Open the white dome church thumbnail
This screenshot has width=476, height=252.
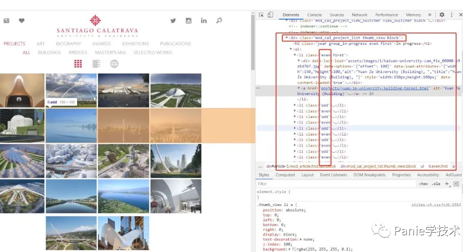tap(22, 126)
